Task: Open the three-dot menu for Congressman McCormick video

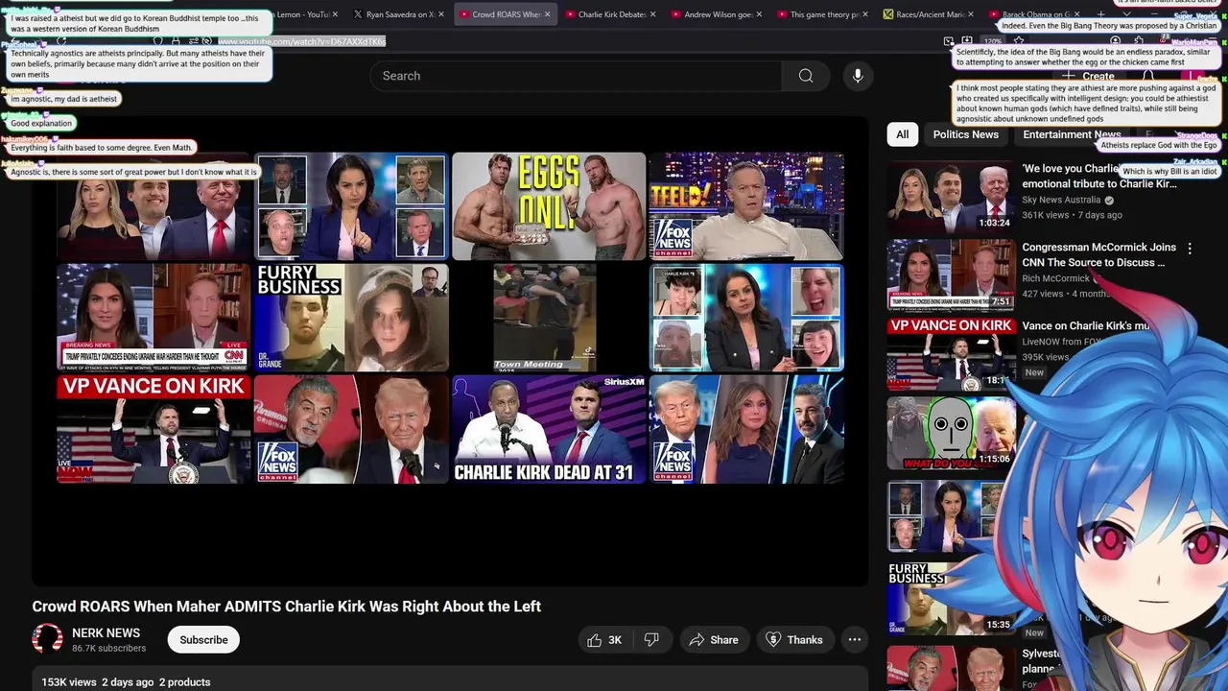Action: click(x=1190, y=249)
